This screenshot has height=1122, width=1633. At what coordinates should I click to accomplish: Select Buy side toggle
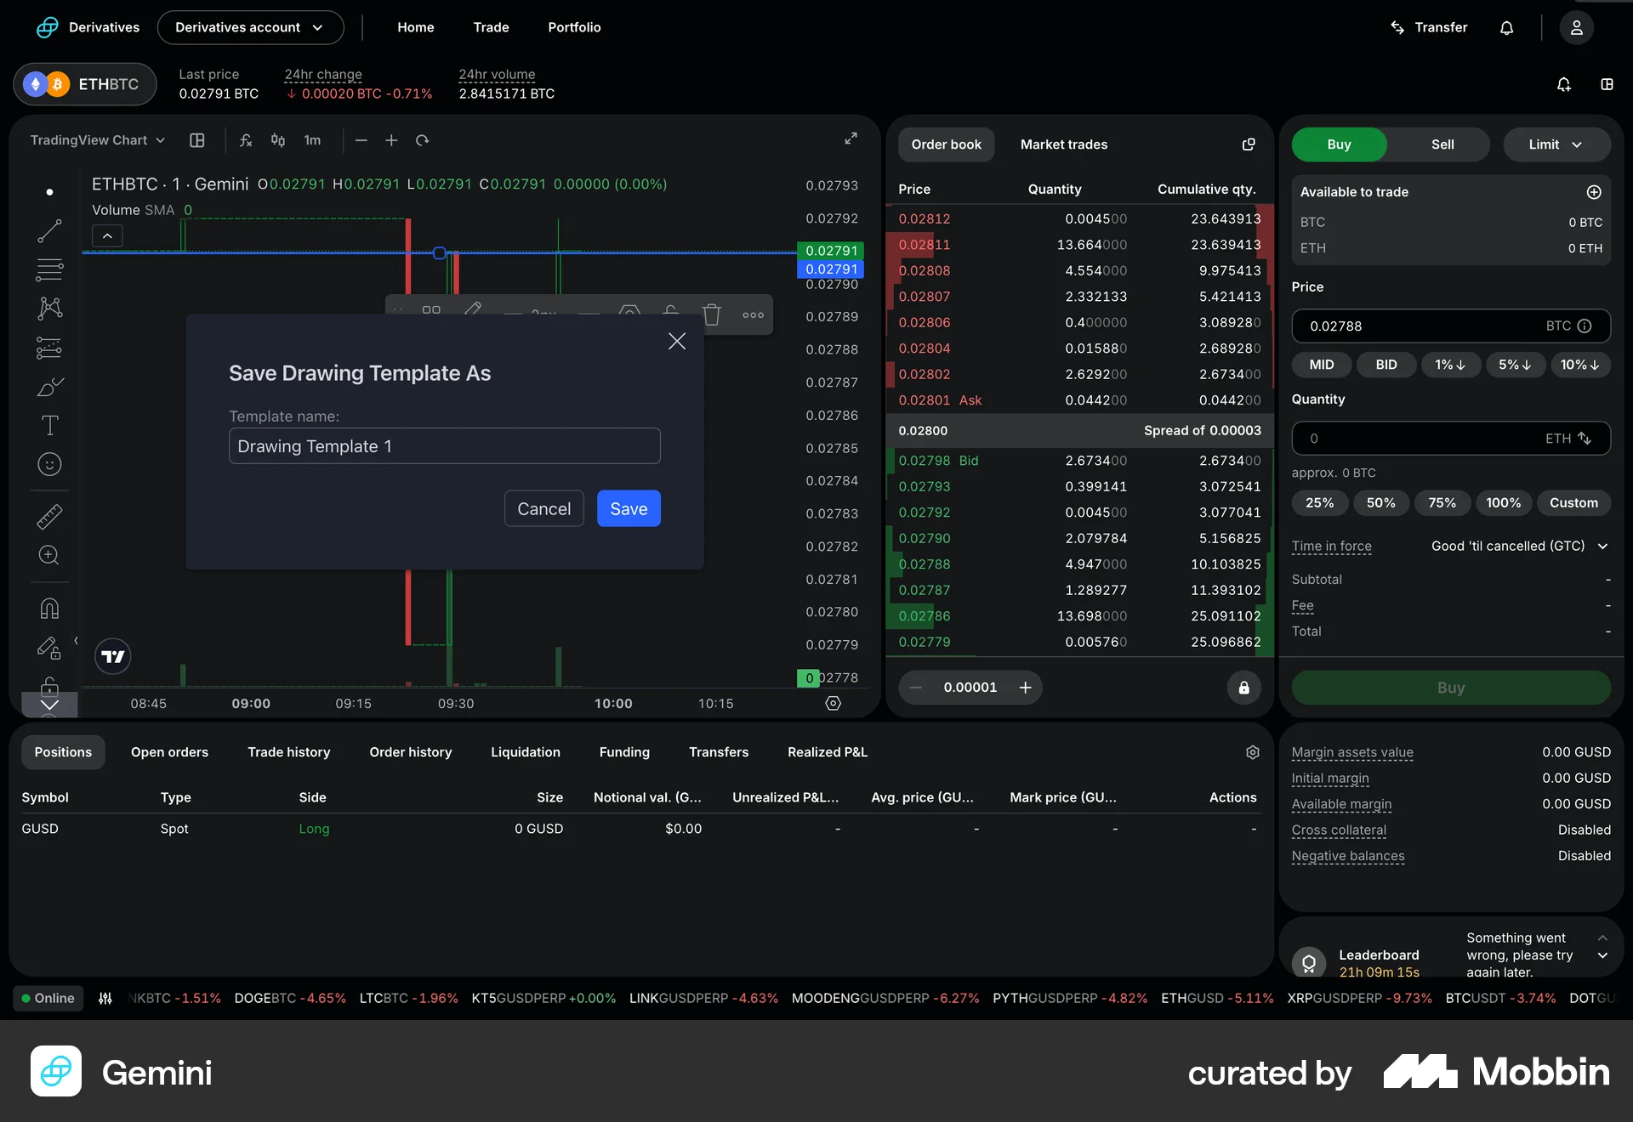tap(1339, 144)
